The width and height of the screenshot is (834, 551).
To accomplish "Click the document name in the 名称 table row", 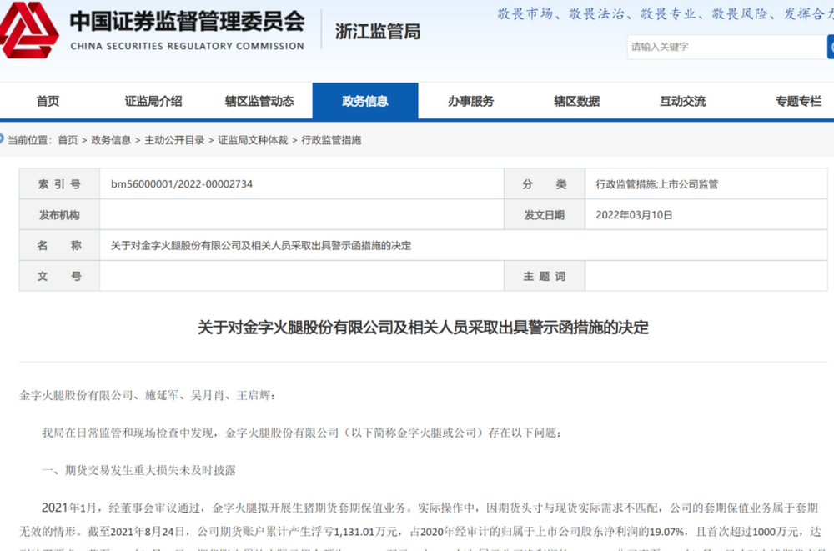I will point(260,246).
